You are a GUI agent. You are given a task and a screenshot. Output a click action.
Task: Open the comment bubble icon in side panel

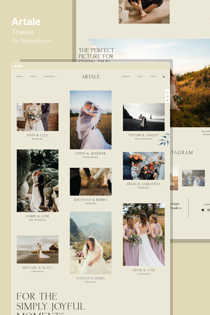coord(167,92)
